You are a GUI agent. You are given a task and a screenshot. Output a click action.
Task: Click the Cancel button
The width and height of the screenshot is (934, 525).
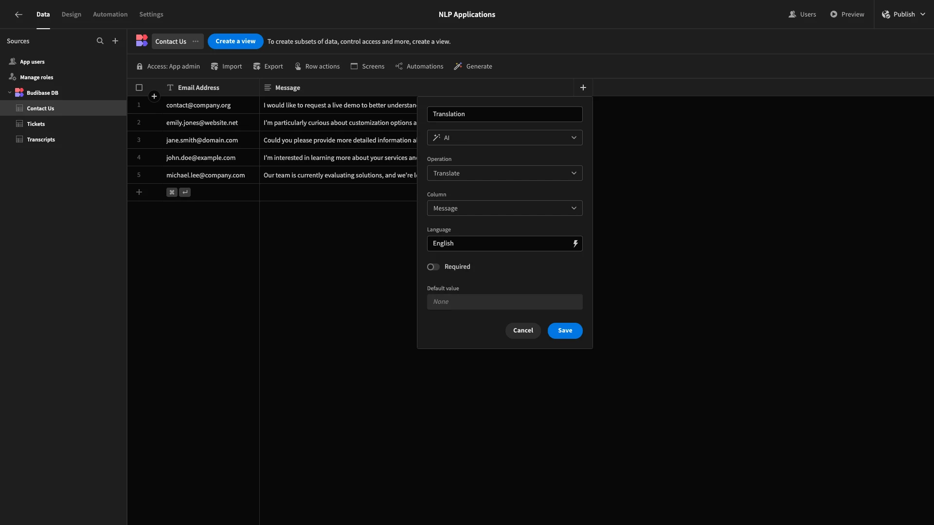coord(523,331)
